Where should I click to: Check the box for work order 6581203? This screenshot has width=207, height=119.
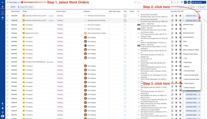7,33
